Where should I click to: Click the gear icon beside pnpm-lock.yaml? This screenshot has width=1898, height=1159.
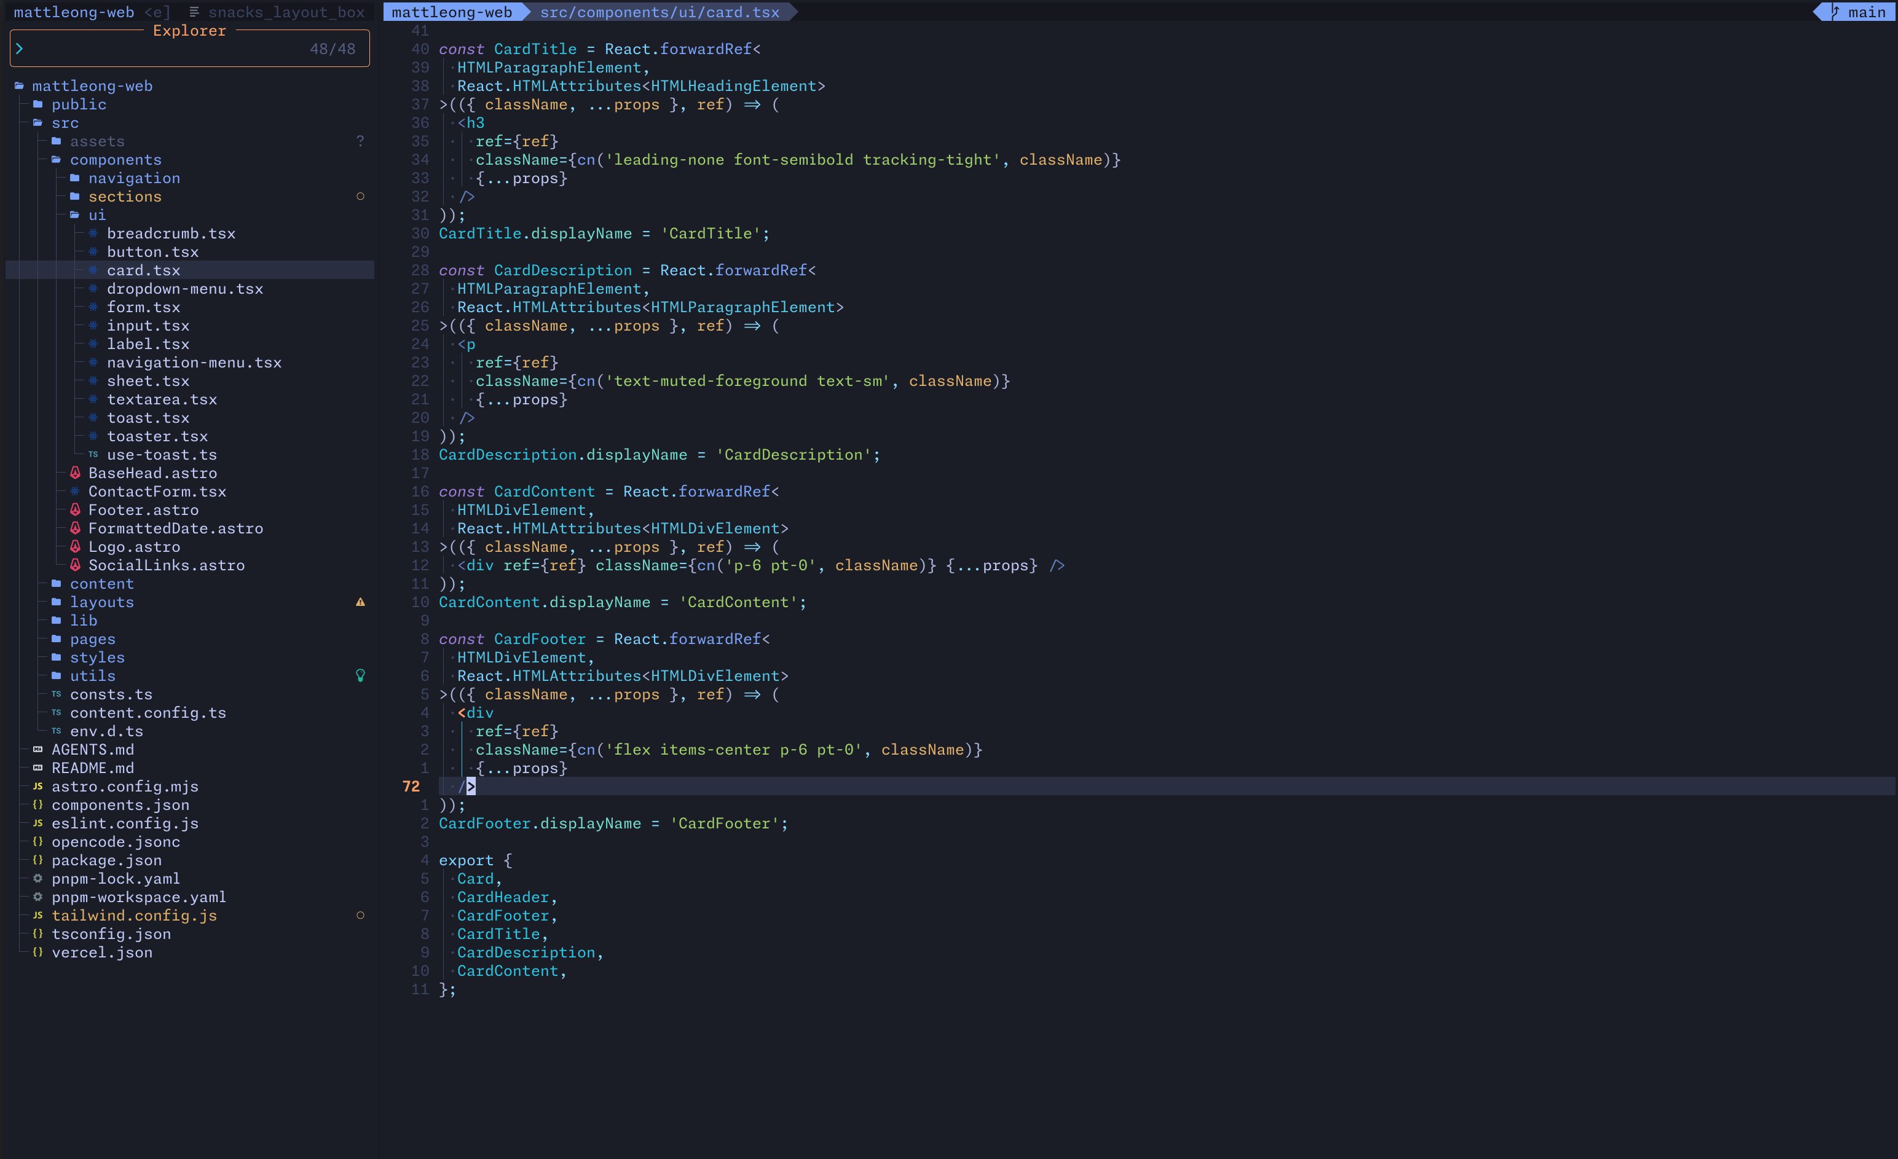click(37, 878)
